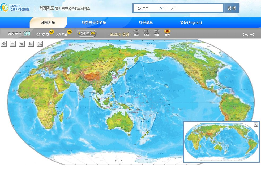The image size is (261, 169).
Task: Open the 국가선택 country dropdown
Action: (149, 8)
